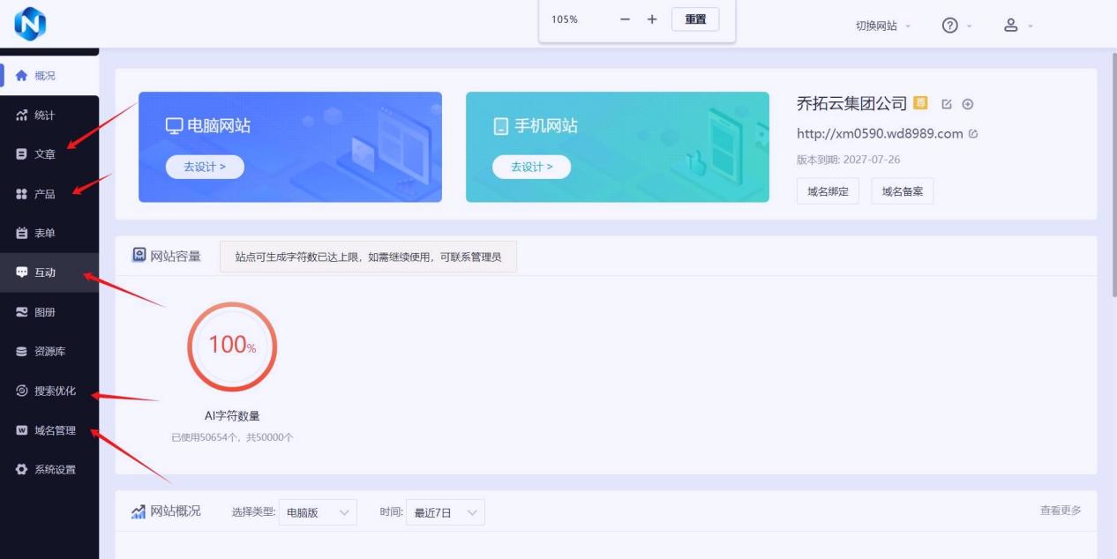Open the user account icon menu
1117x559 pixels.
click(1011, 26)
